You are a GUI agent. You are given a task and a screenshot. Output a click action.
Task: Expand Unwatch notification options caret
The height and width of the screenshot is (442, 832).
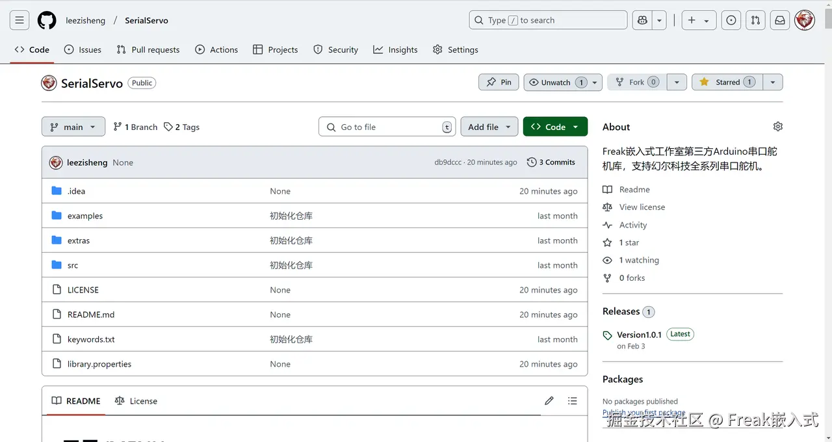[x=594, y=83]
